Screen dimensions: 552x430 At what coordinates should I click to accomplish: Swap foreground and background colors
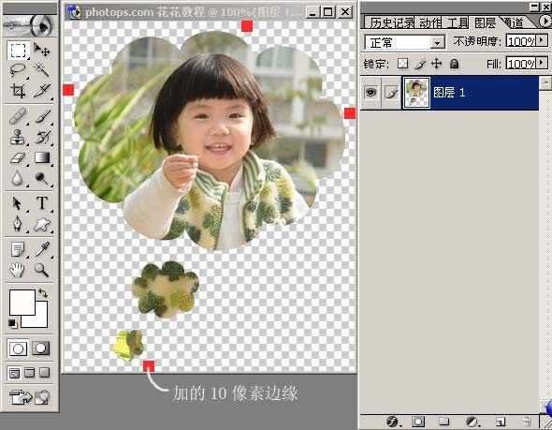43,293
